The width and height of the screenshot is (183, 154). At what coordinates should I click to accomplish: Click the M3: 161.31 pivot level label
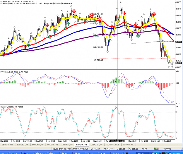point(98,14)
